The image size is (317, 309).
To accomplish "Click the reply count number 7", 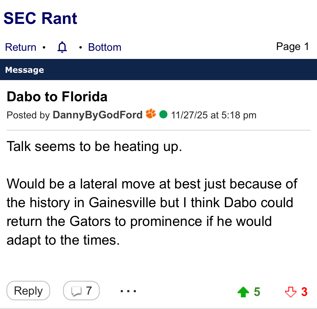I will click(89, 291).
